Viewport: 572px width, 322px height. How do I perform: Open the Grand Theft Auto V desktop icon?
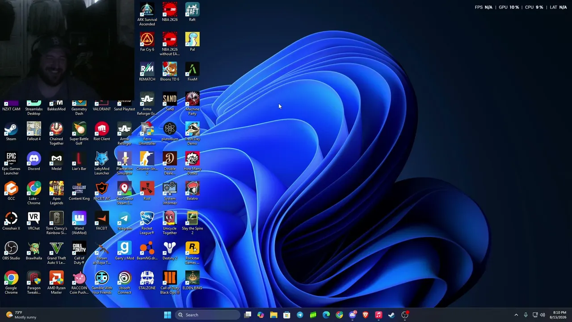click(56, 253)
